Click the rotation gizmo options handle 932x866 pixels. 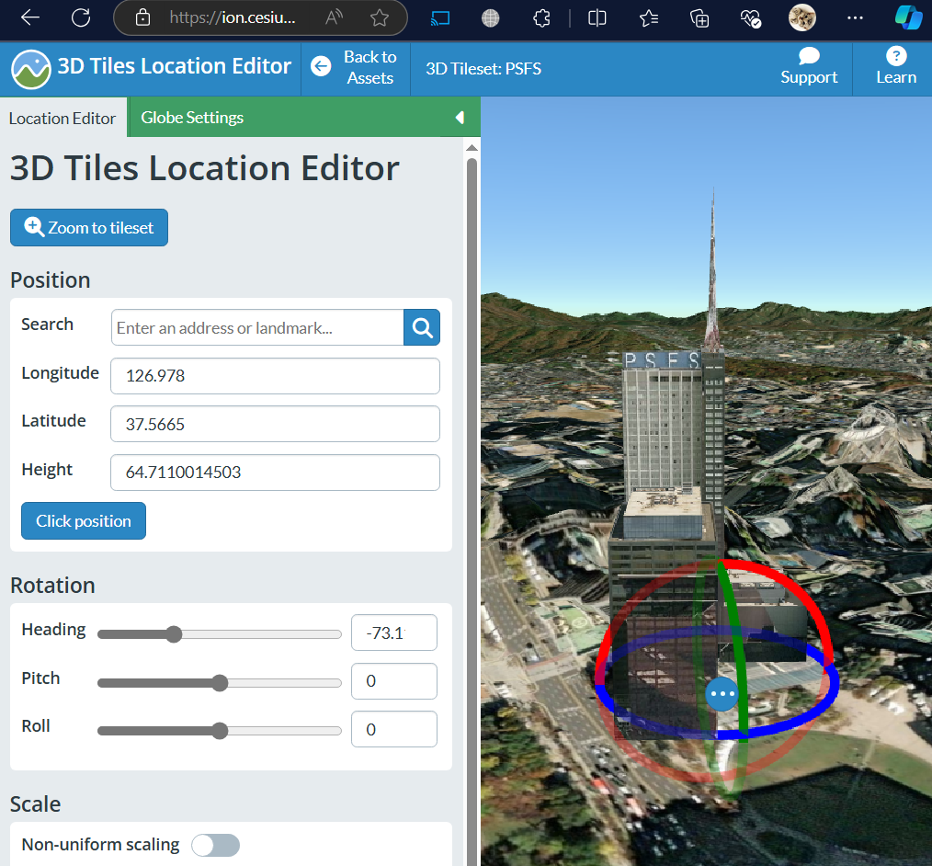[x=722, y=694]
